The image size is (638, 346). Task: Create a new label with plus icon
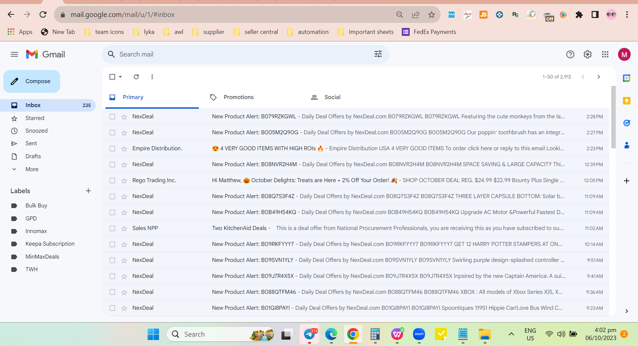(x=88, y=191)
